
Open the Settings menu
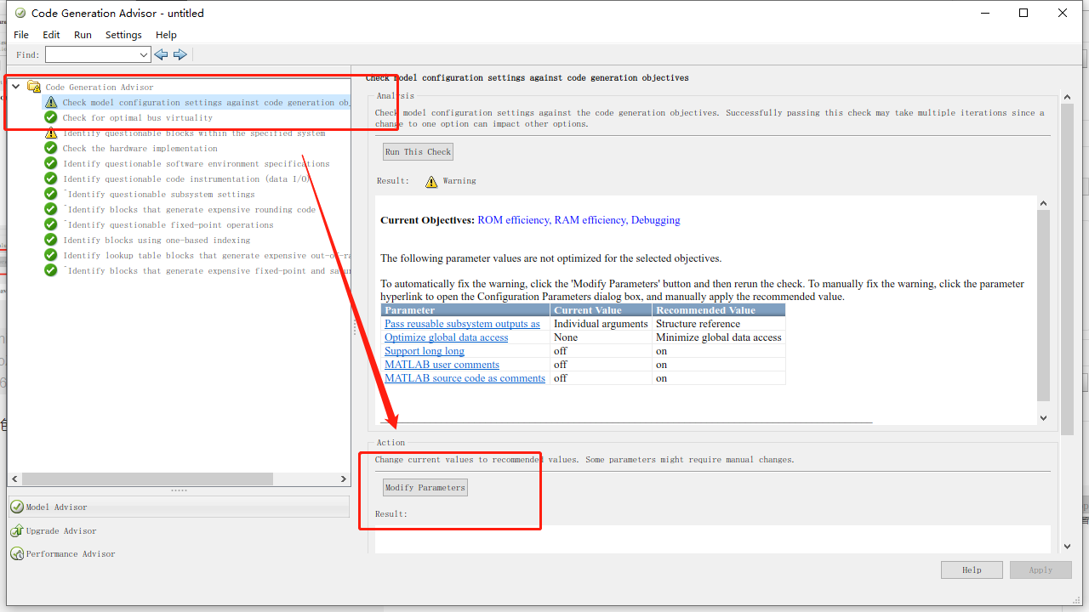pos(123,35)
